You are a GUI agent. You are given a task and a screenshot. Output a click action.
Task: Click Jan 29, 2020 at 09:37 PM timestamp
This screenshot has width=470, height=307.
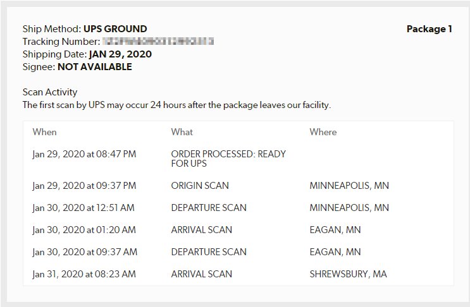84,186
